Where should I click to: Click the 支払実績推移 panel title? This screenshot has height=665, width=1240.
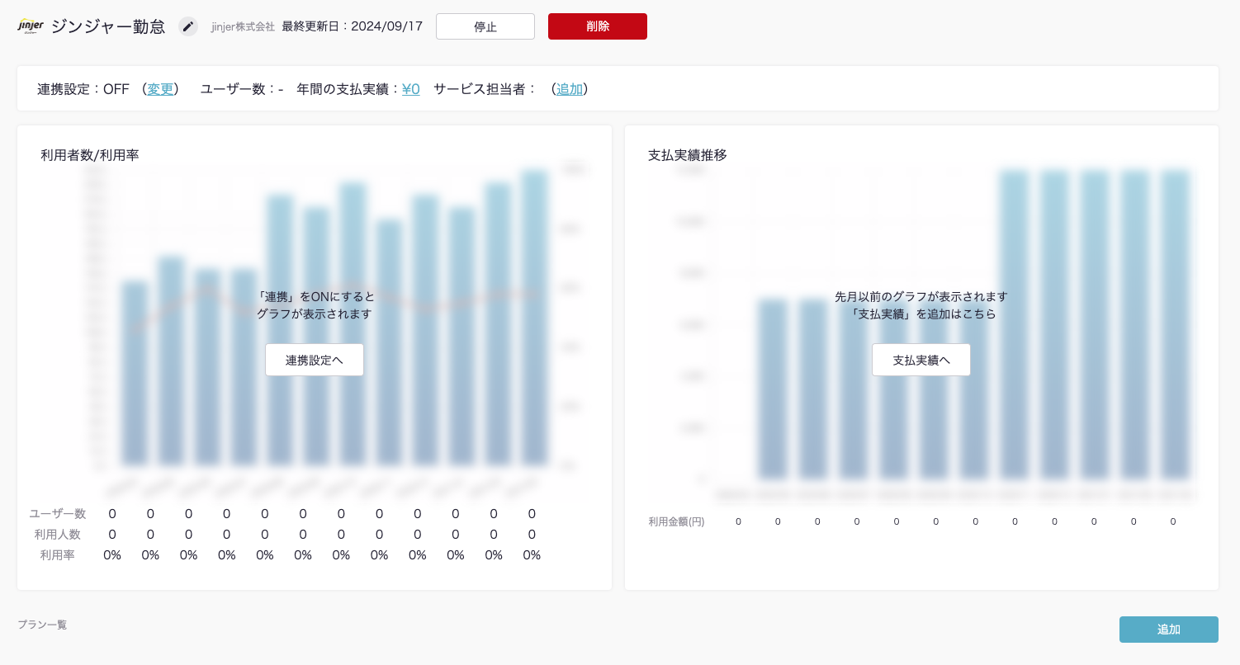[x=687, y=155]
